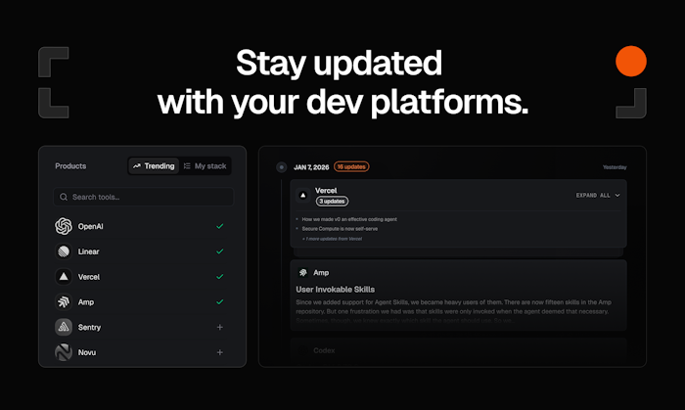Click the Products panel title

(x=70, y=166)
